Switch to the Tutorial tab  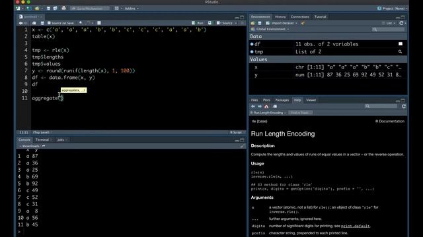320,16
